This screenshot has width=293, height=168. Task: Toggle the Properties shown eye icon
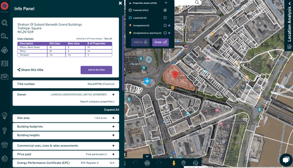tap(166, 3)
